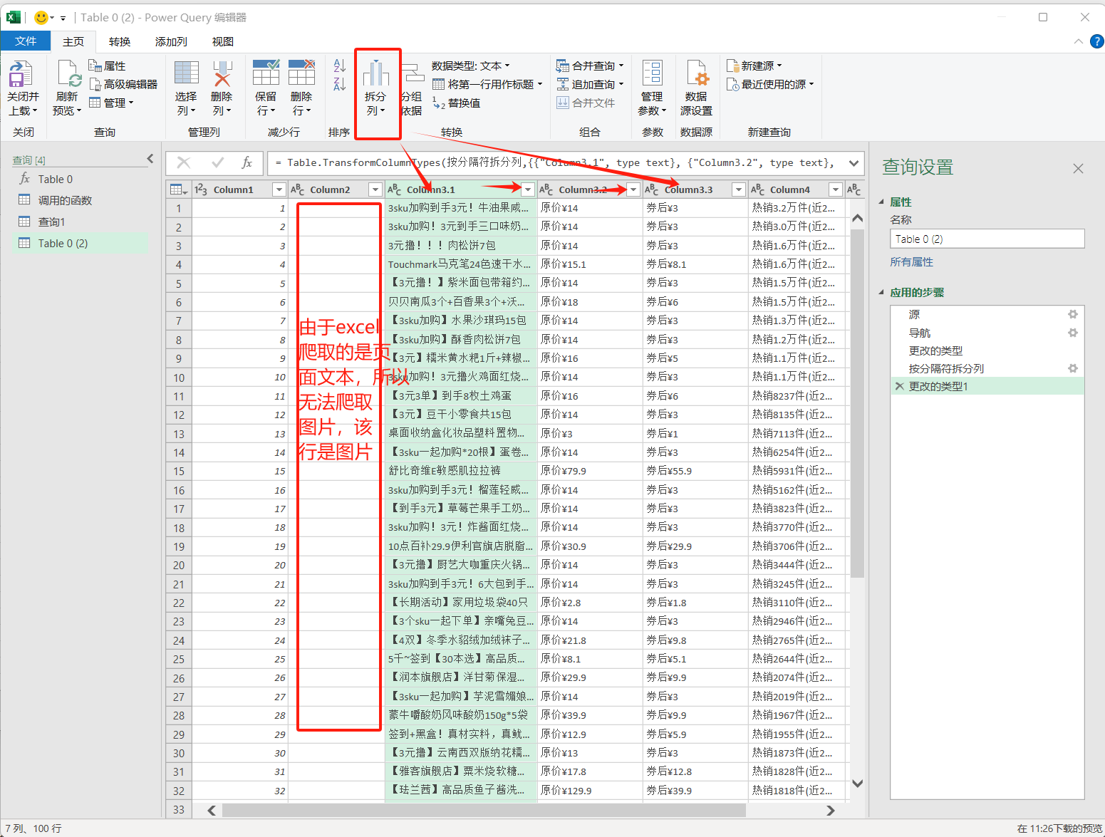Click the vertical scrollbar of the data grid
Screen dimensions: 1105x837
pos(858,402)
